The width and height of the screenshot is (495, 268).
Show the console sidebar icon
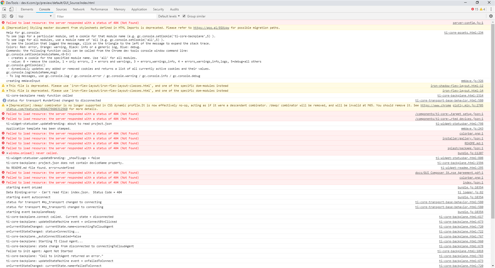coord(4,16)
